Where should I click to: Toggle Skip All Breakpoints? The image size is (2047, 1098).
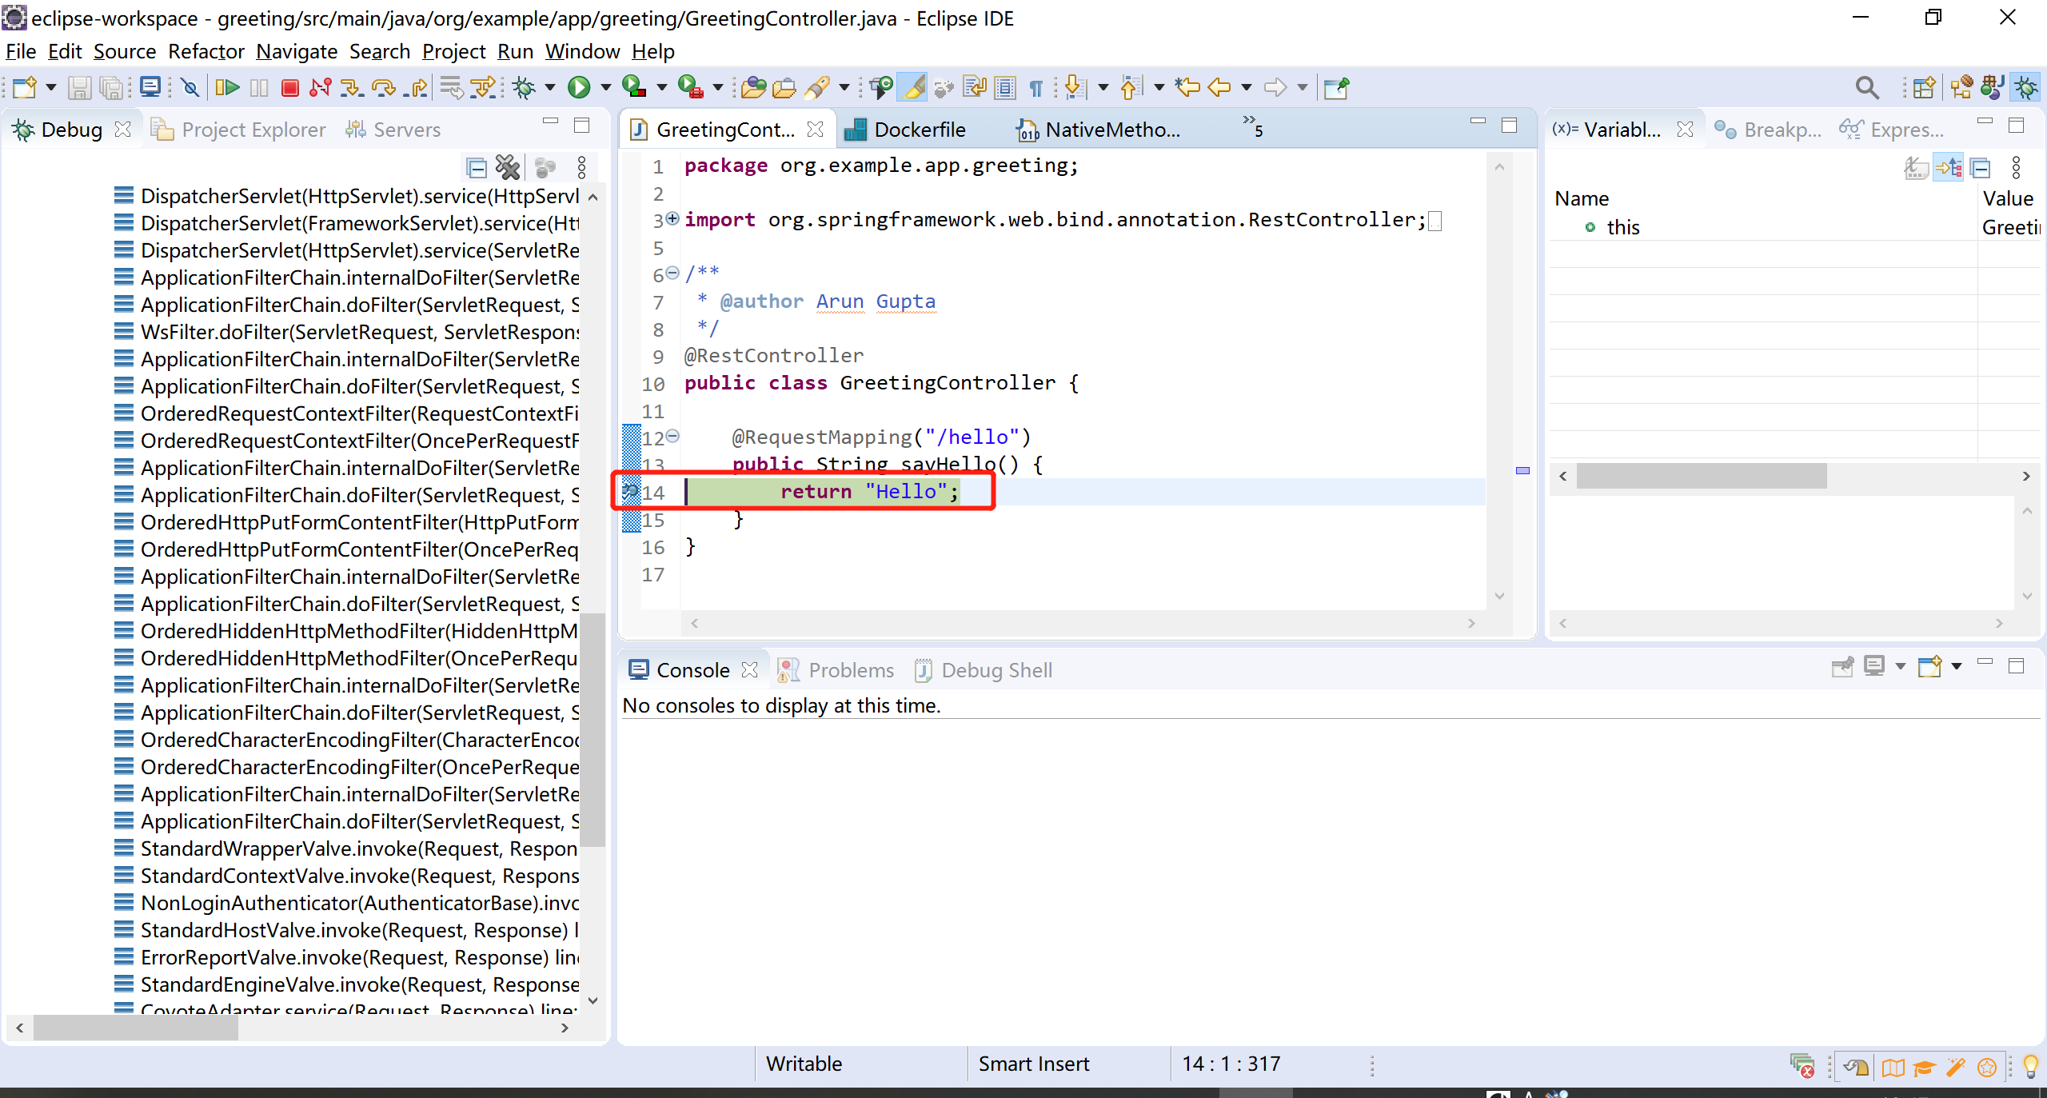(190, 88)
